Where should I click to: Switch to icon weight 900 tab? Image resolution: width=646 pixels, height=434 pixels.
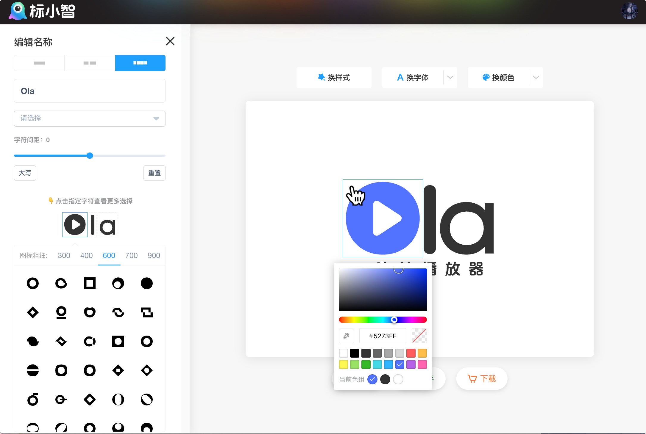[x=154, y=255]
